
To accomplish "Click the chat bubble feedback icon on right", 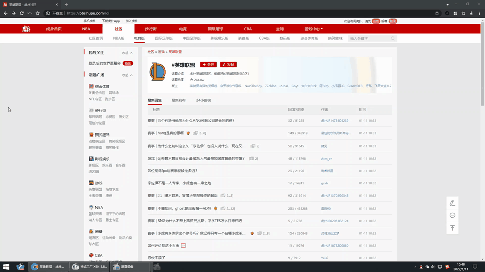I will (x=452, y=215).
